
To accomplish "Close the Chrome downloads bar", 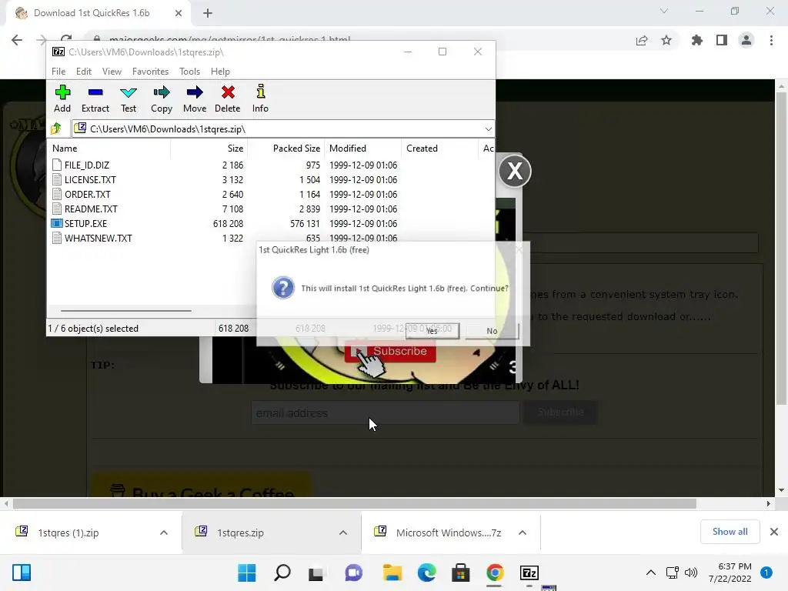I will click(x=774, y=532).
